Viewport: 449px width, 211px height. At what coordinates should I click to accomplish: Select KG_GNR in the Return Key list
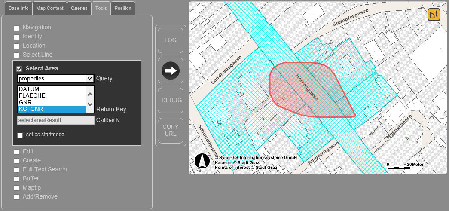click(x=52, y=109)
